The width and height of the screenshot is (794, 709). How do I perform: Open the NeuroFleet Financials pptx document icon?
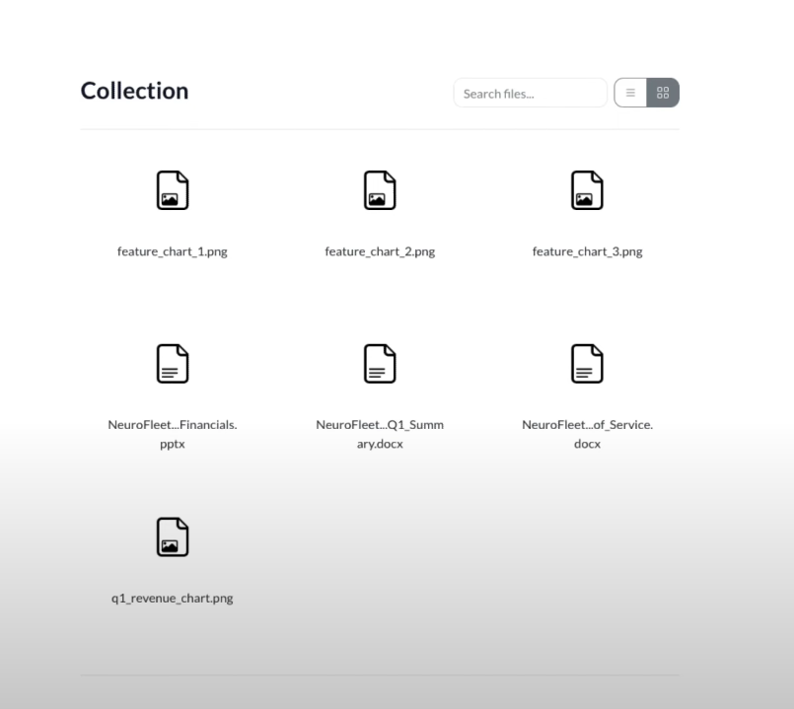[x=173, y=363]
